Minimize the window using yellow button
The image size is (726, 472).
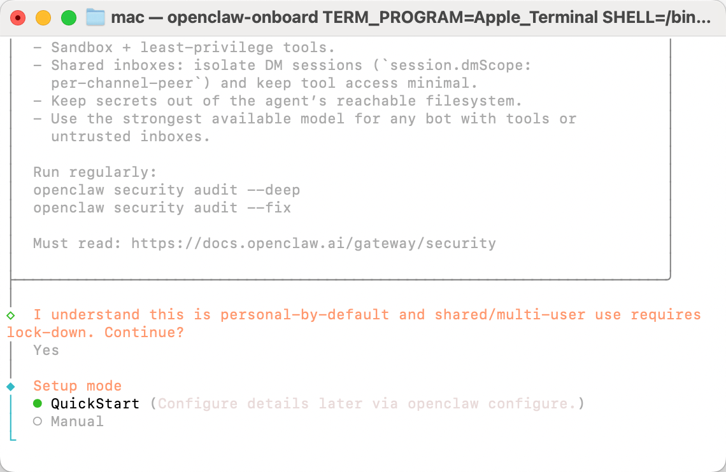(x=43, y=18)
